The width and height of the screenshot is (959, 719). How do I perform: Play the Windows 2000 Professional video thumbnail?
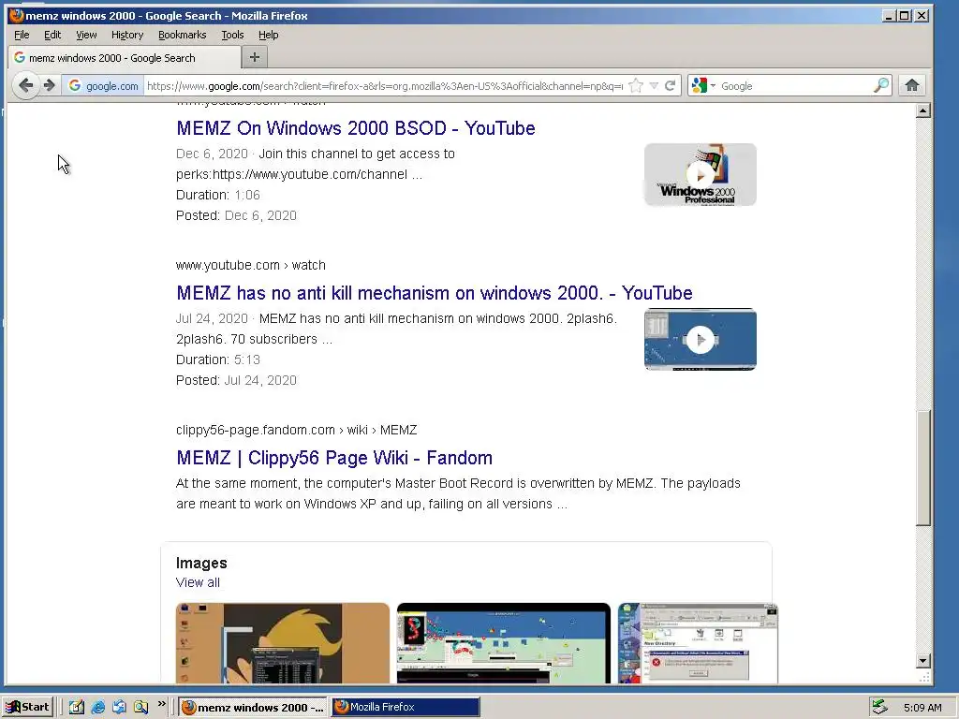pyautogui.click(x=701, y=175)
